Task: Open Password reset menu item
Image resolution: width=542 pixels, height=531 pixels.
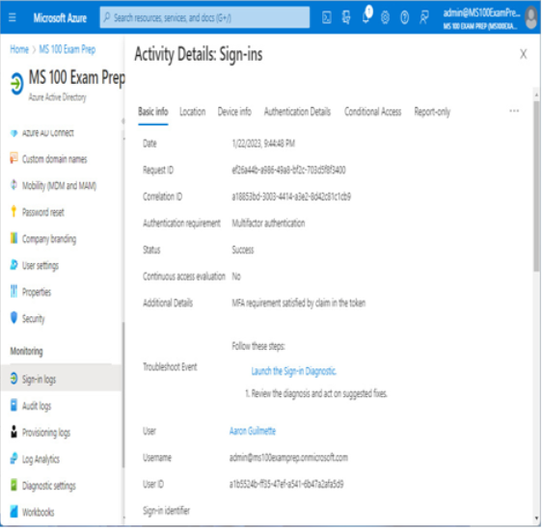Action: [42, 212]
